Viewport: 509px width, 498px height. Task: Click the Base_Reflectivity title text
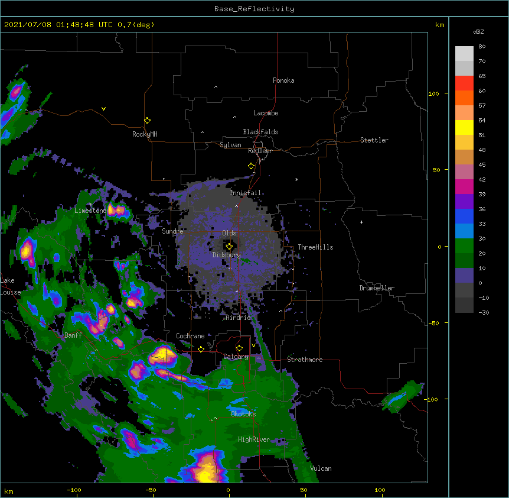[x=255, y=9]
